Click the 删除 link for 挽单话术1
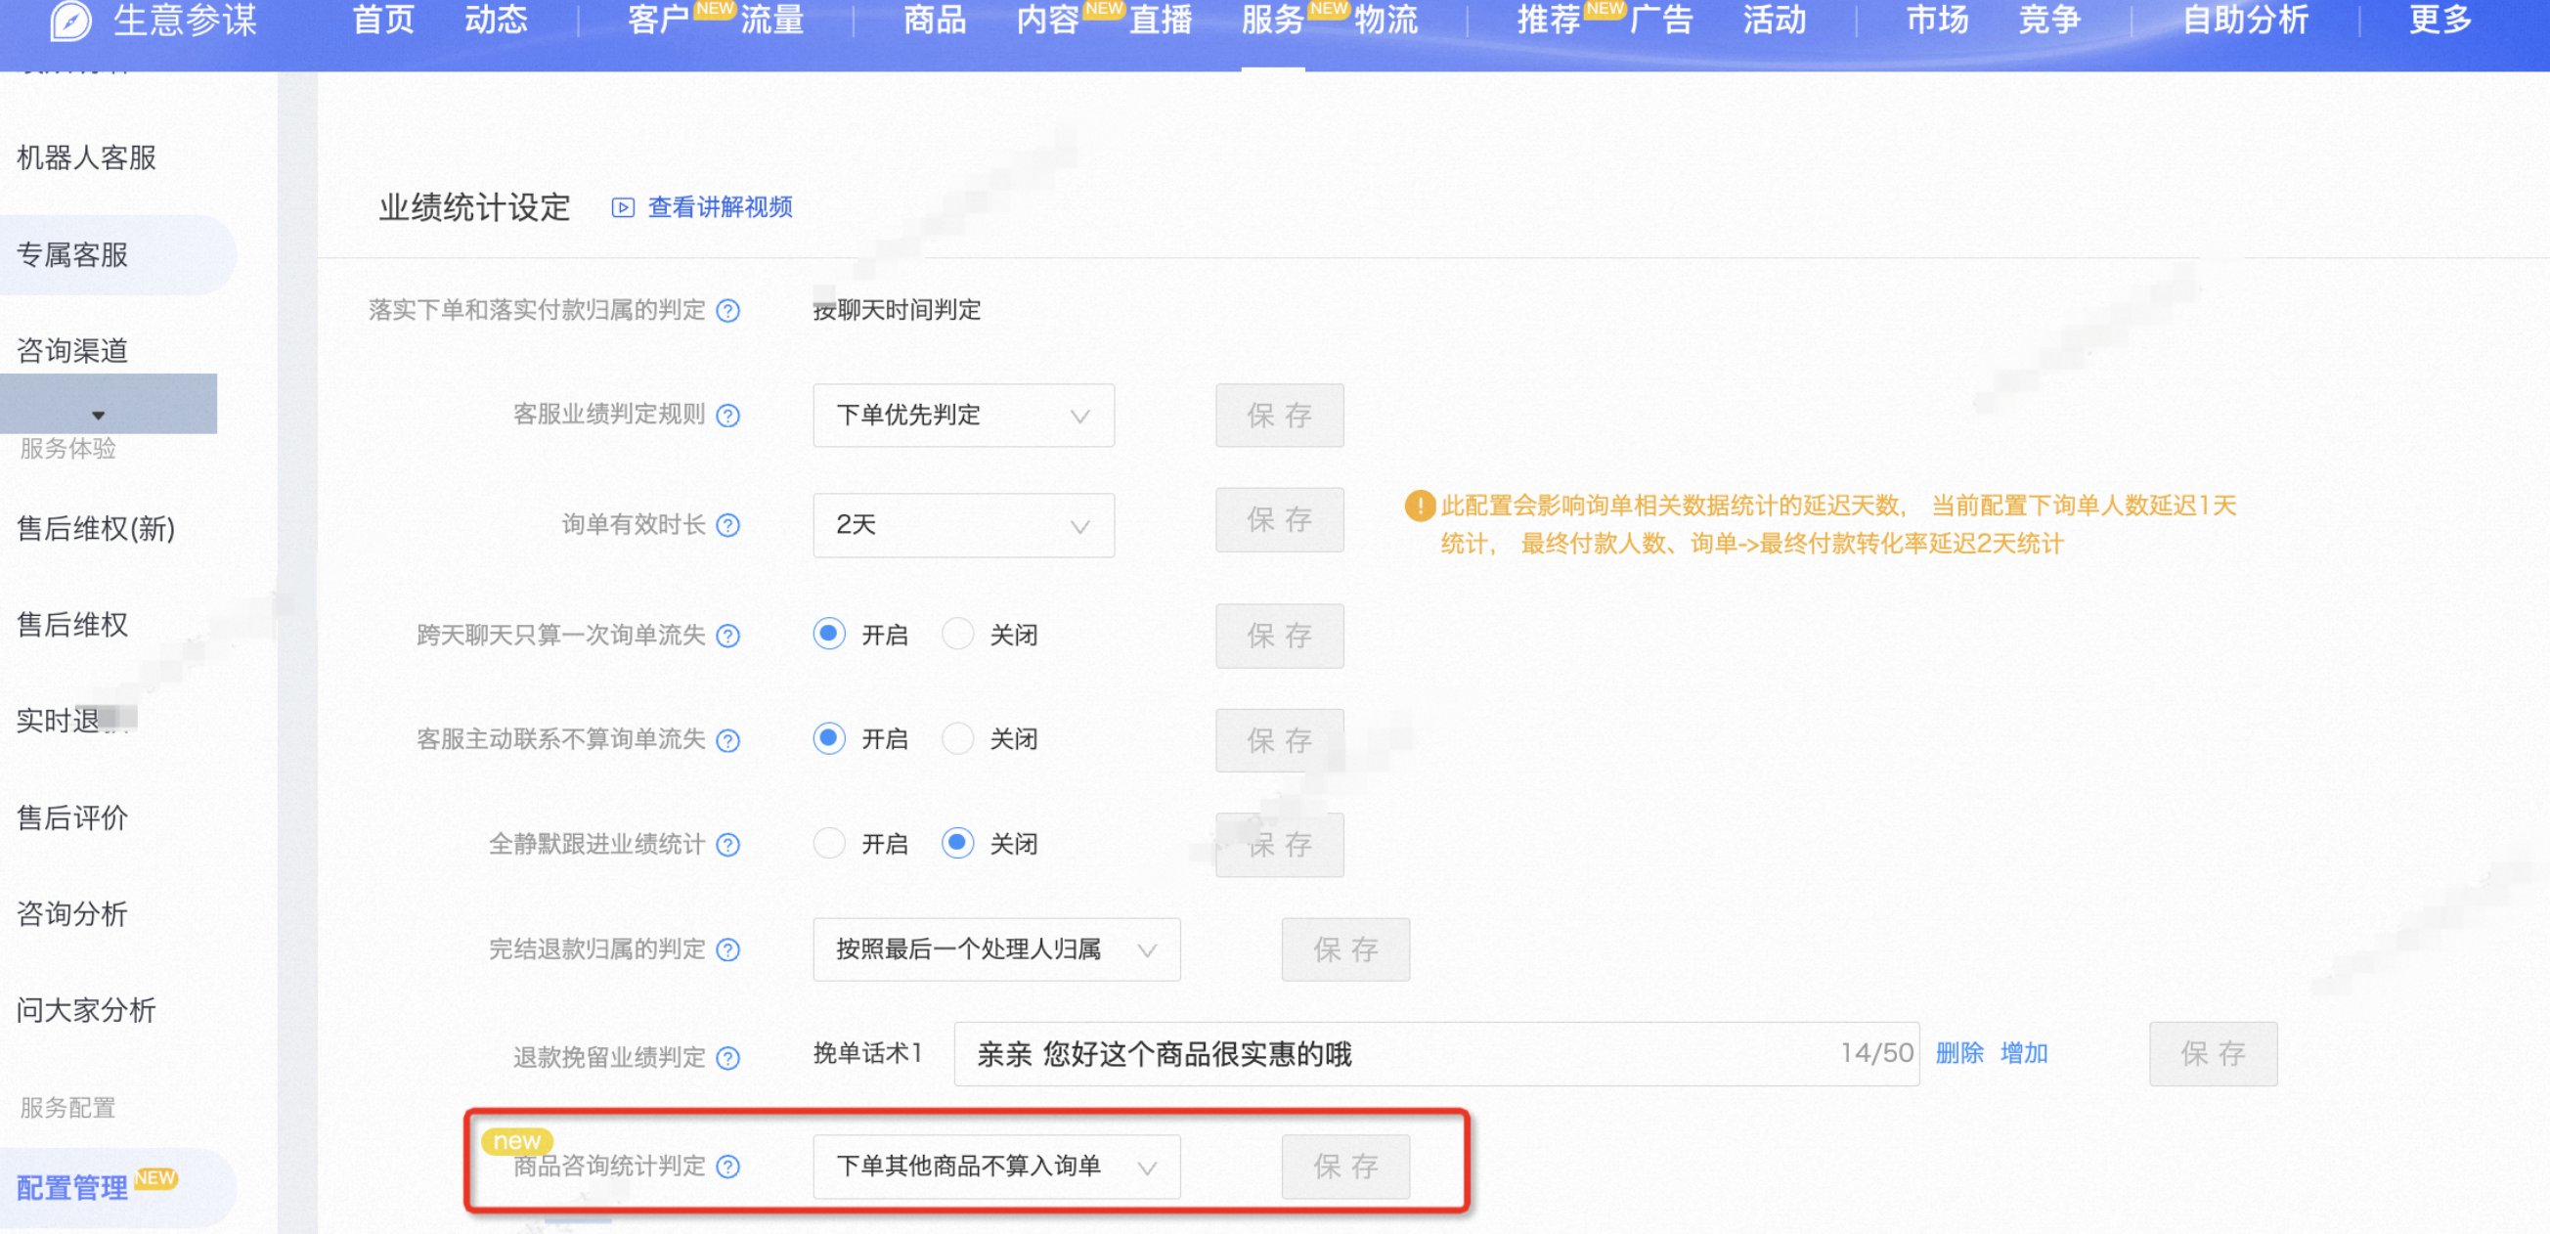 pyautogui.click(x=1959, y=1054)
